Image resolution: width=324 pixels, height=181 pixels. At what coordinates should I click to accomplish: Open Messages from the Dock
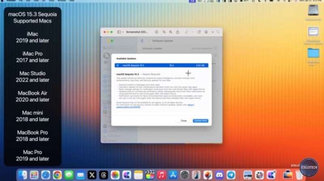pos(69,175)
